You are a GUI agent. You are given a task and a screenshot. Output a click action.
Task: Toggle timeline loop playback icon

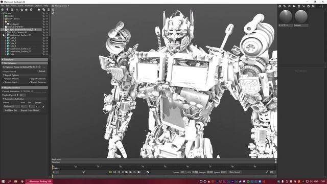pos(110,172)
